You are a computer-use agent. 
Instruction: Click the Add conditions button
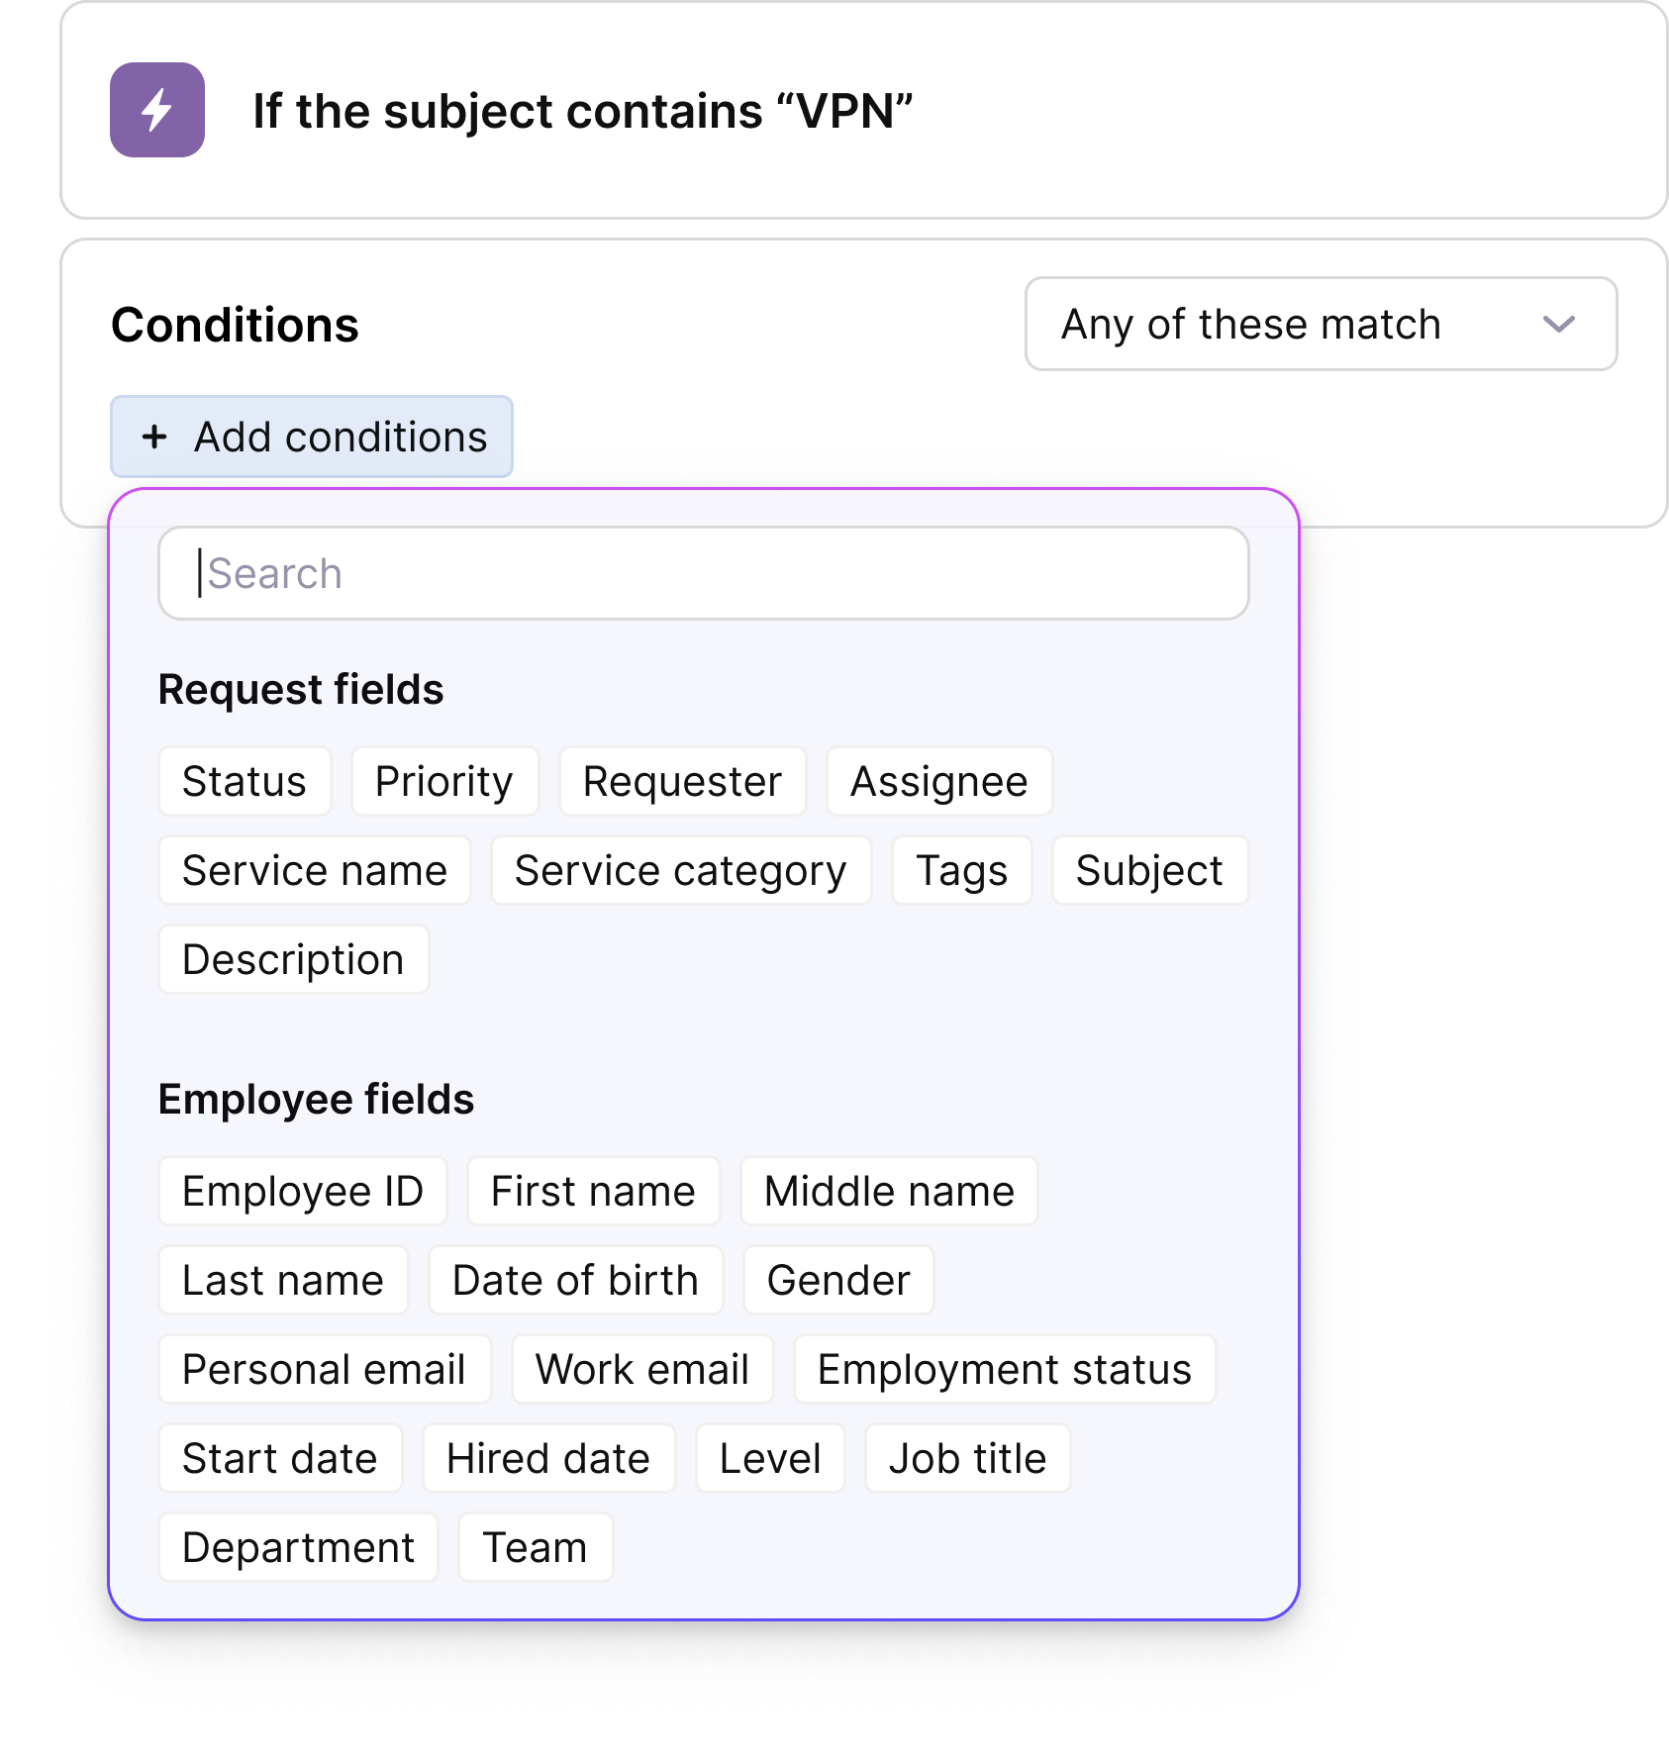click(x=310, y=436)
